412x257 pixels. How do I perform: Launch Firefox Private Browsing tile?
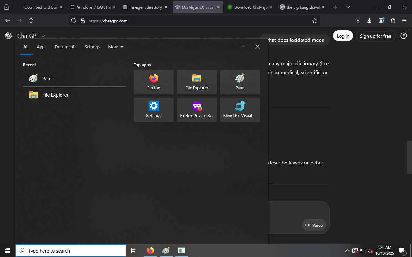[x=197, y=110]
